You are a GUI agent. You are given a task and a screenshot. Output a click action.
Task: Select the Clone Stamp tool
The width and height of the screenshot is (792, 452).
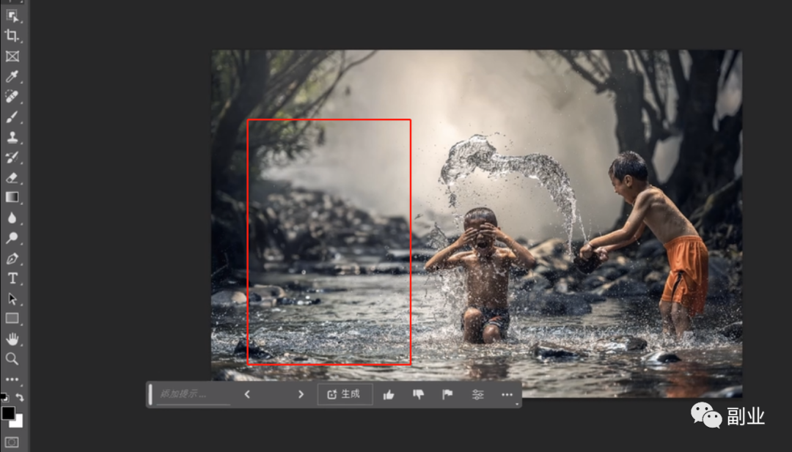tap(12, 137)
